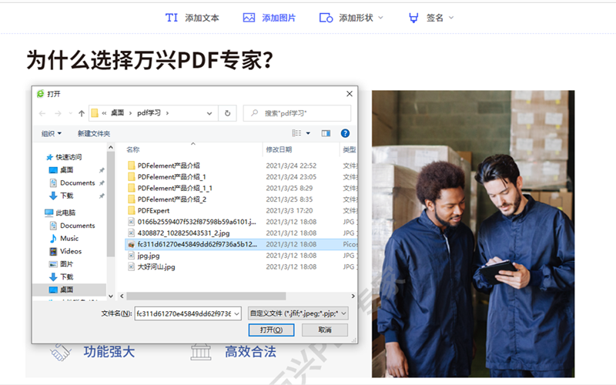Toggle the preview pane icon
616x385 pixels.
[326, 133]
